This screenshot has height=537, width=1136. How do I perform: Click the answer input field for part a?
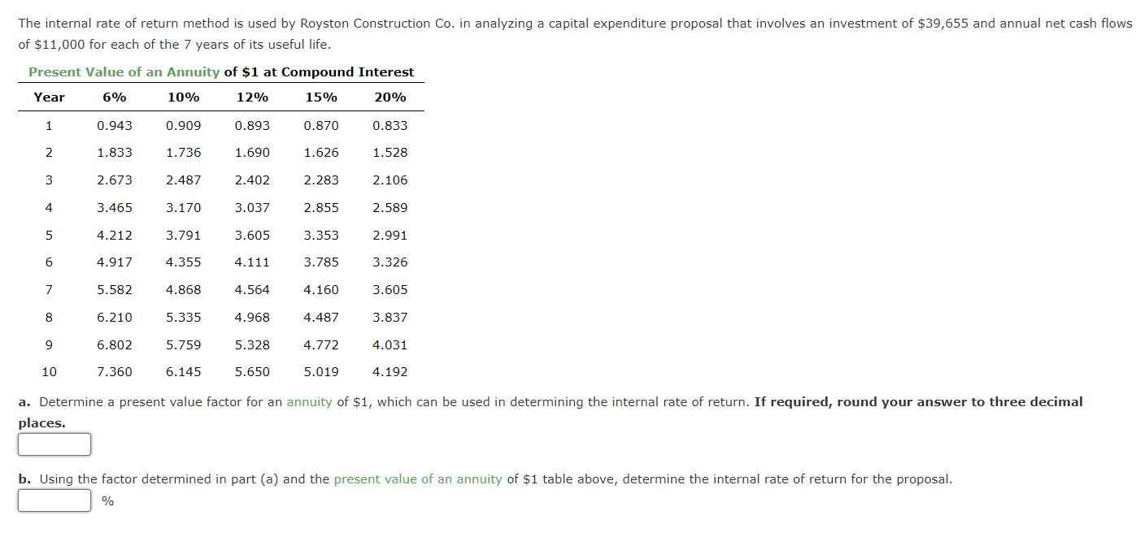coord(54,444)
